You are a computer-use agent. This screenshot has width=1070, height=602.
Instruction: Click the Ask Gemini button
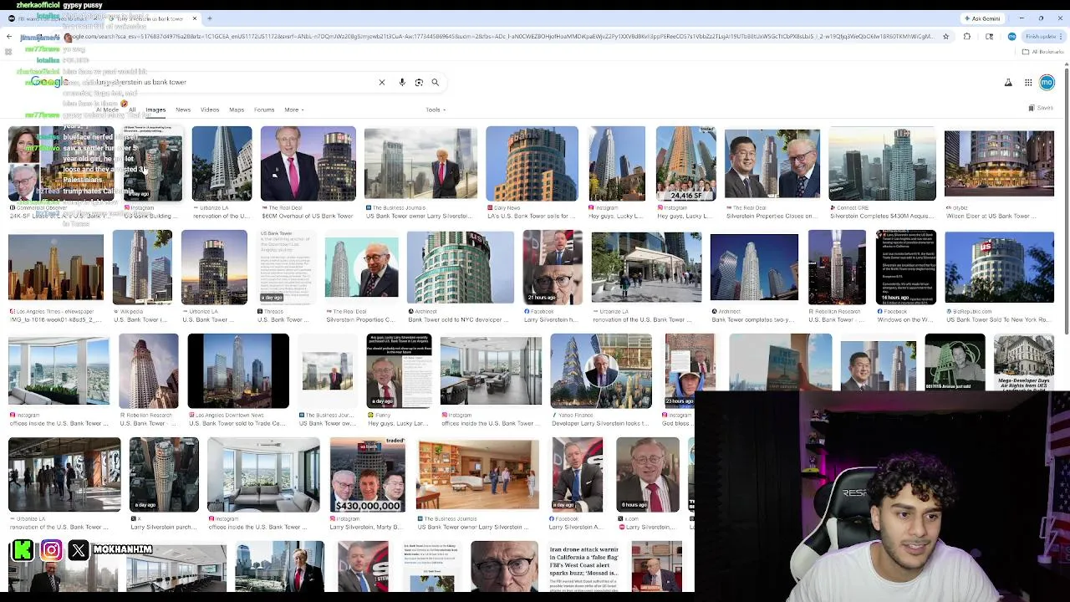coord(982,18)
